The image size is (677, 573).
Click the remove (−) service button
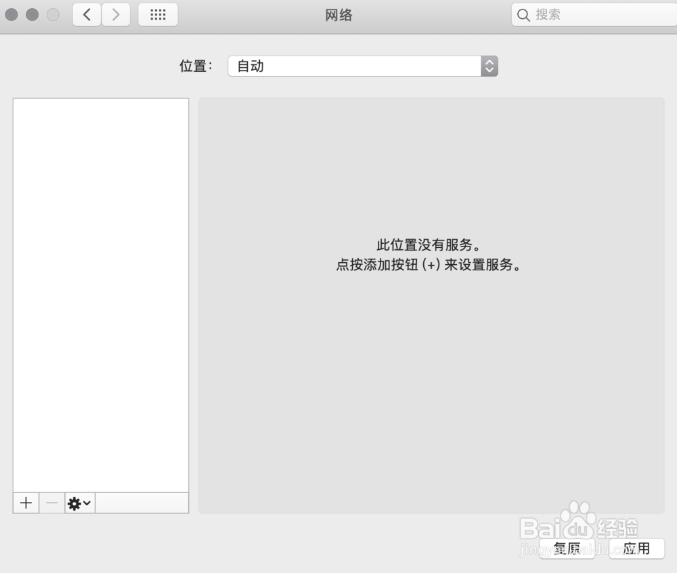[52, 503]
